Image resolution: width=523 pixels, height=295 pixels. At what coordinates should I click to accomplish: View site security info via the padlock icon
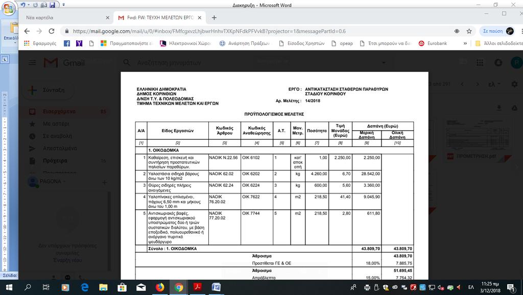67,31
